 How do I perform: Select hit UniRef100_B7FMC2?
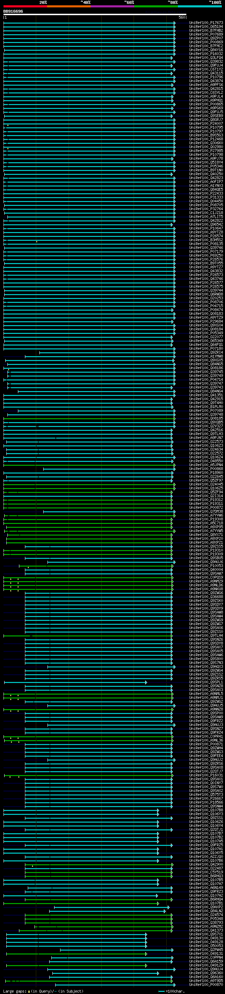click(206, 46)
